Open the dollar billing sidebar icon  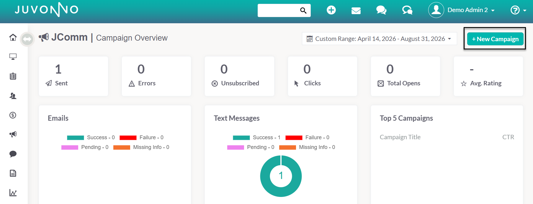pos(13,115)
